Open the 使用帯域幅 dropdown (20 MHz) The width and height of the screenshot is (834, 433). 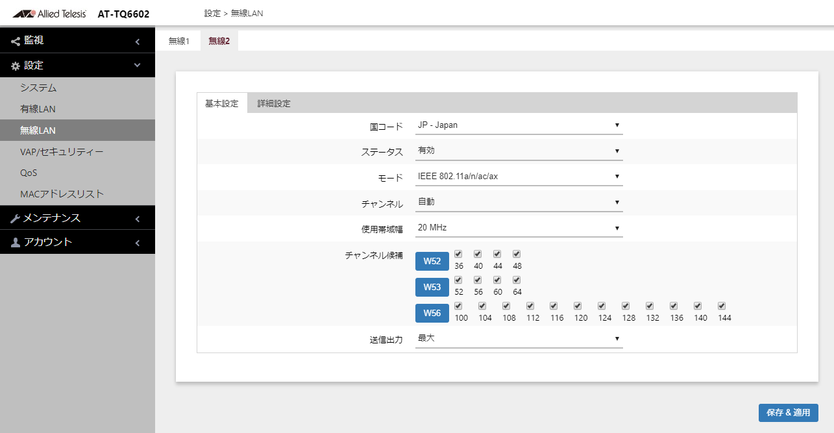click(x=519, y=228)
